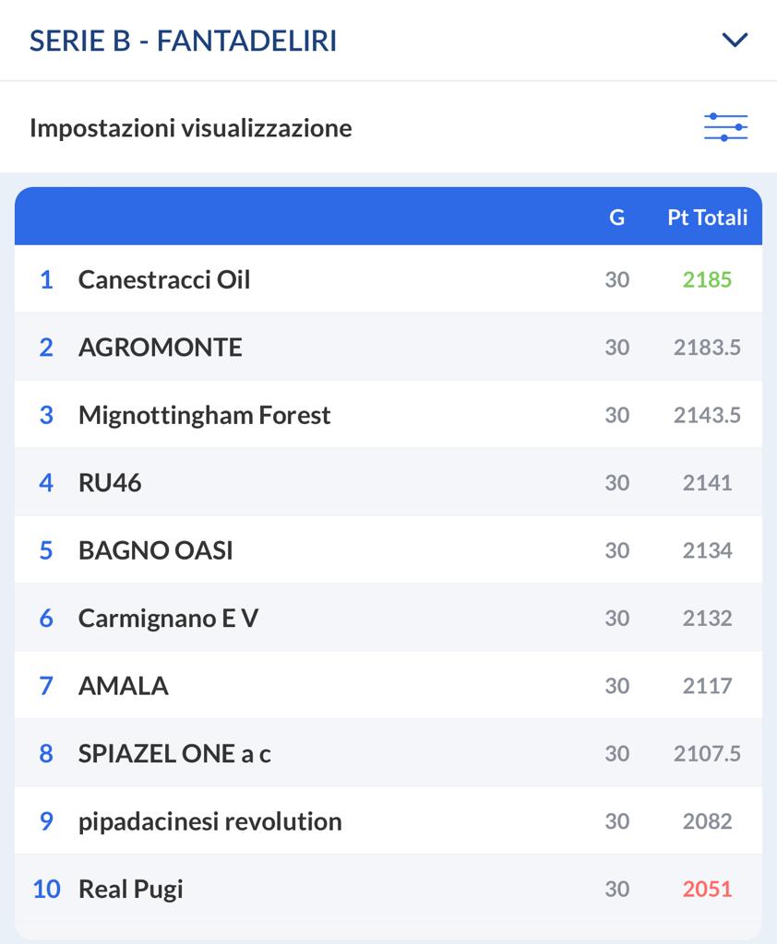
Task: Open the SPIAZEL ONE a c team
Action: pos(388,753)
